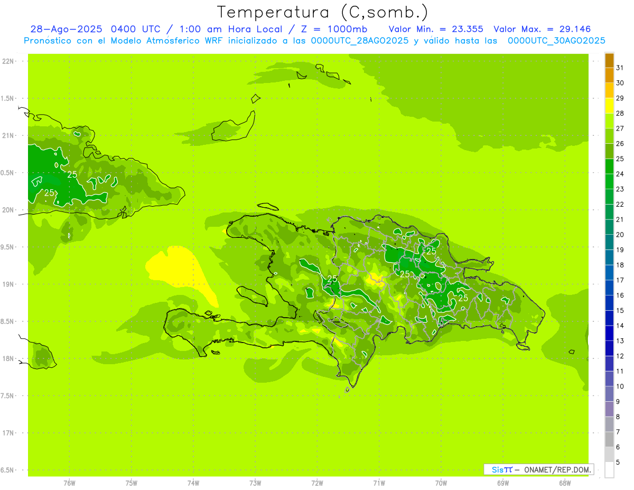Click the color scale label '29'
The image size is (634, 490).
tap(620, 98)
